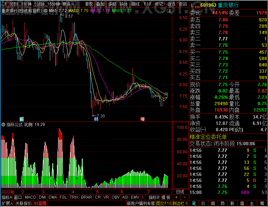
Task: Zoom in the chart with the plus button
Action: pos(177,197)
